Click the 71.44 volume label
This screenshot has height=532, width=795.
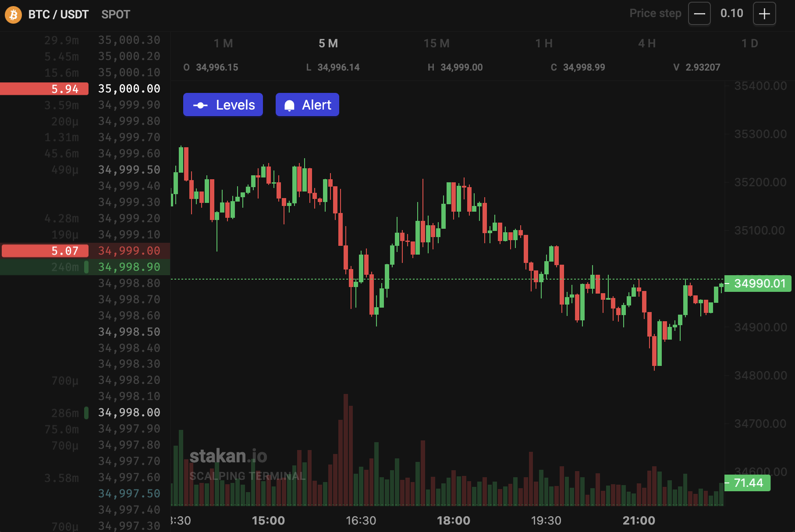coord(747,482)
